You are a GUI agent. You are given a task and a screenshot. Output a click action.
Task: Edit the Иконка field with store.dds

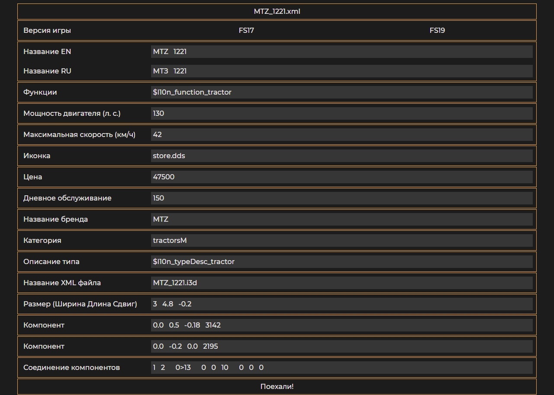341,156
